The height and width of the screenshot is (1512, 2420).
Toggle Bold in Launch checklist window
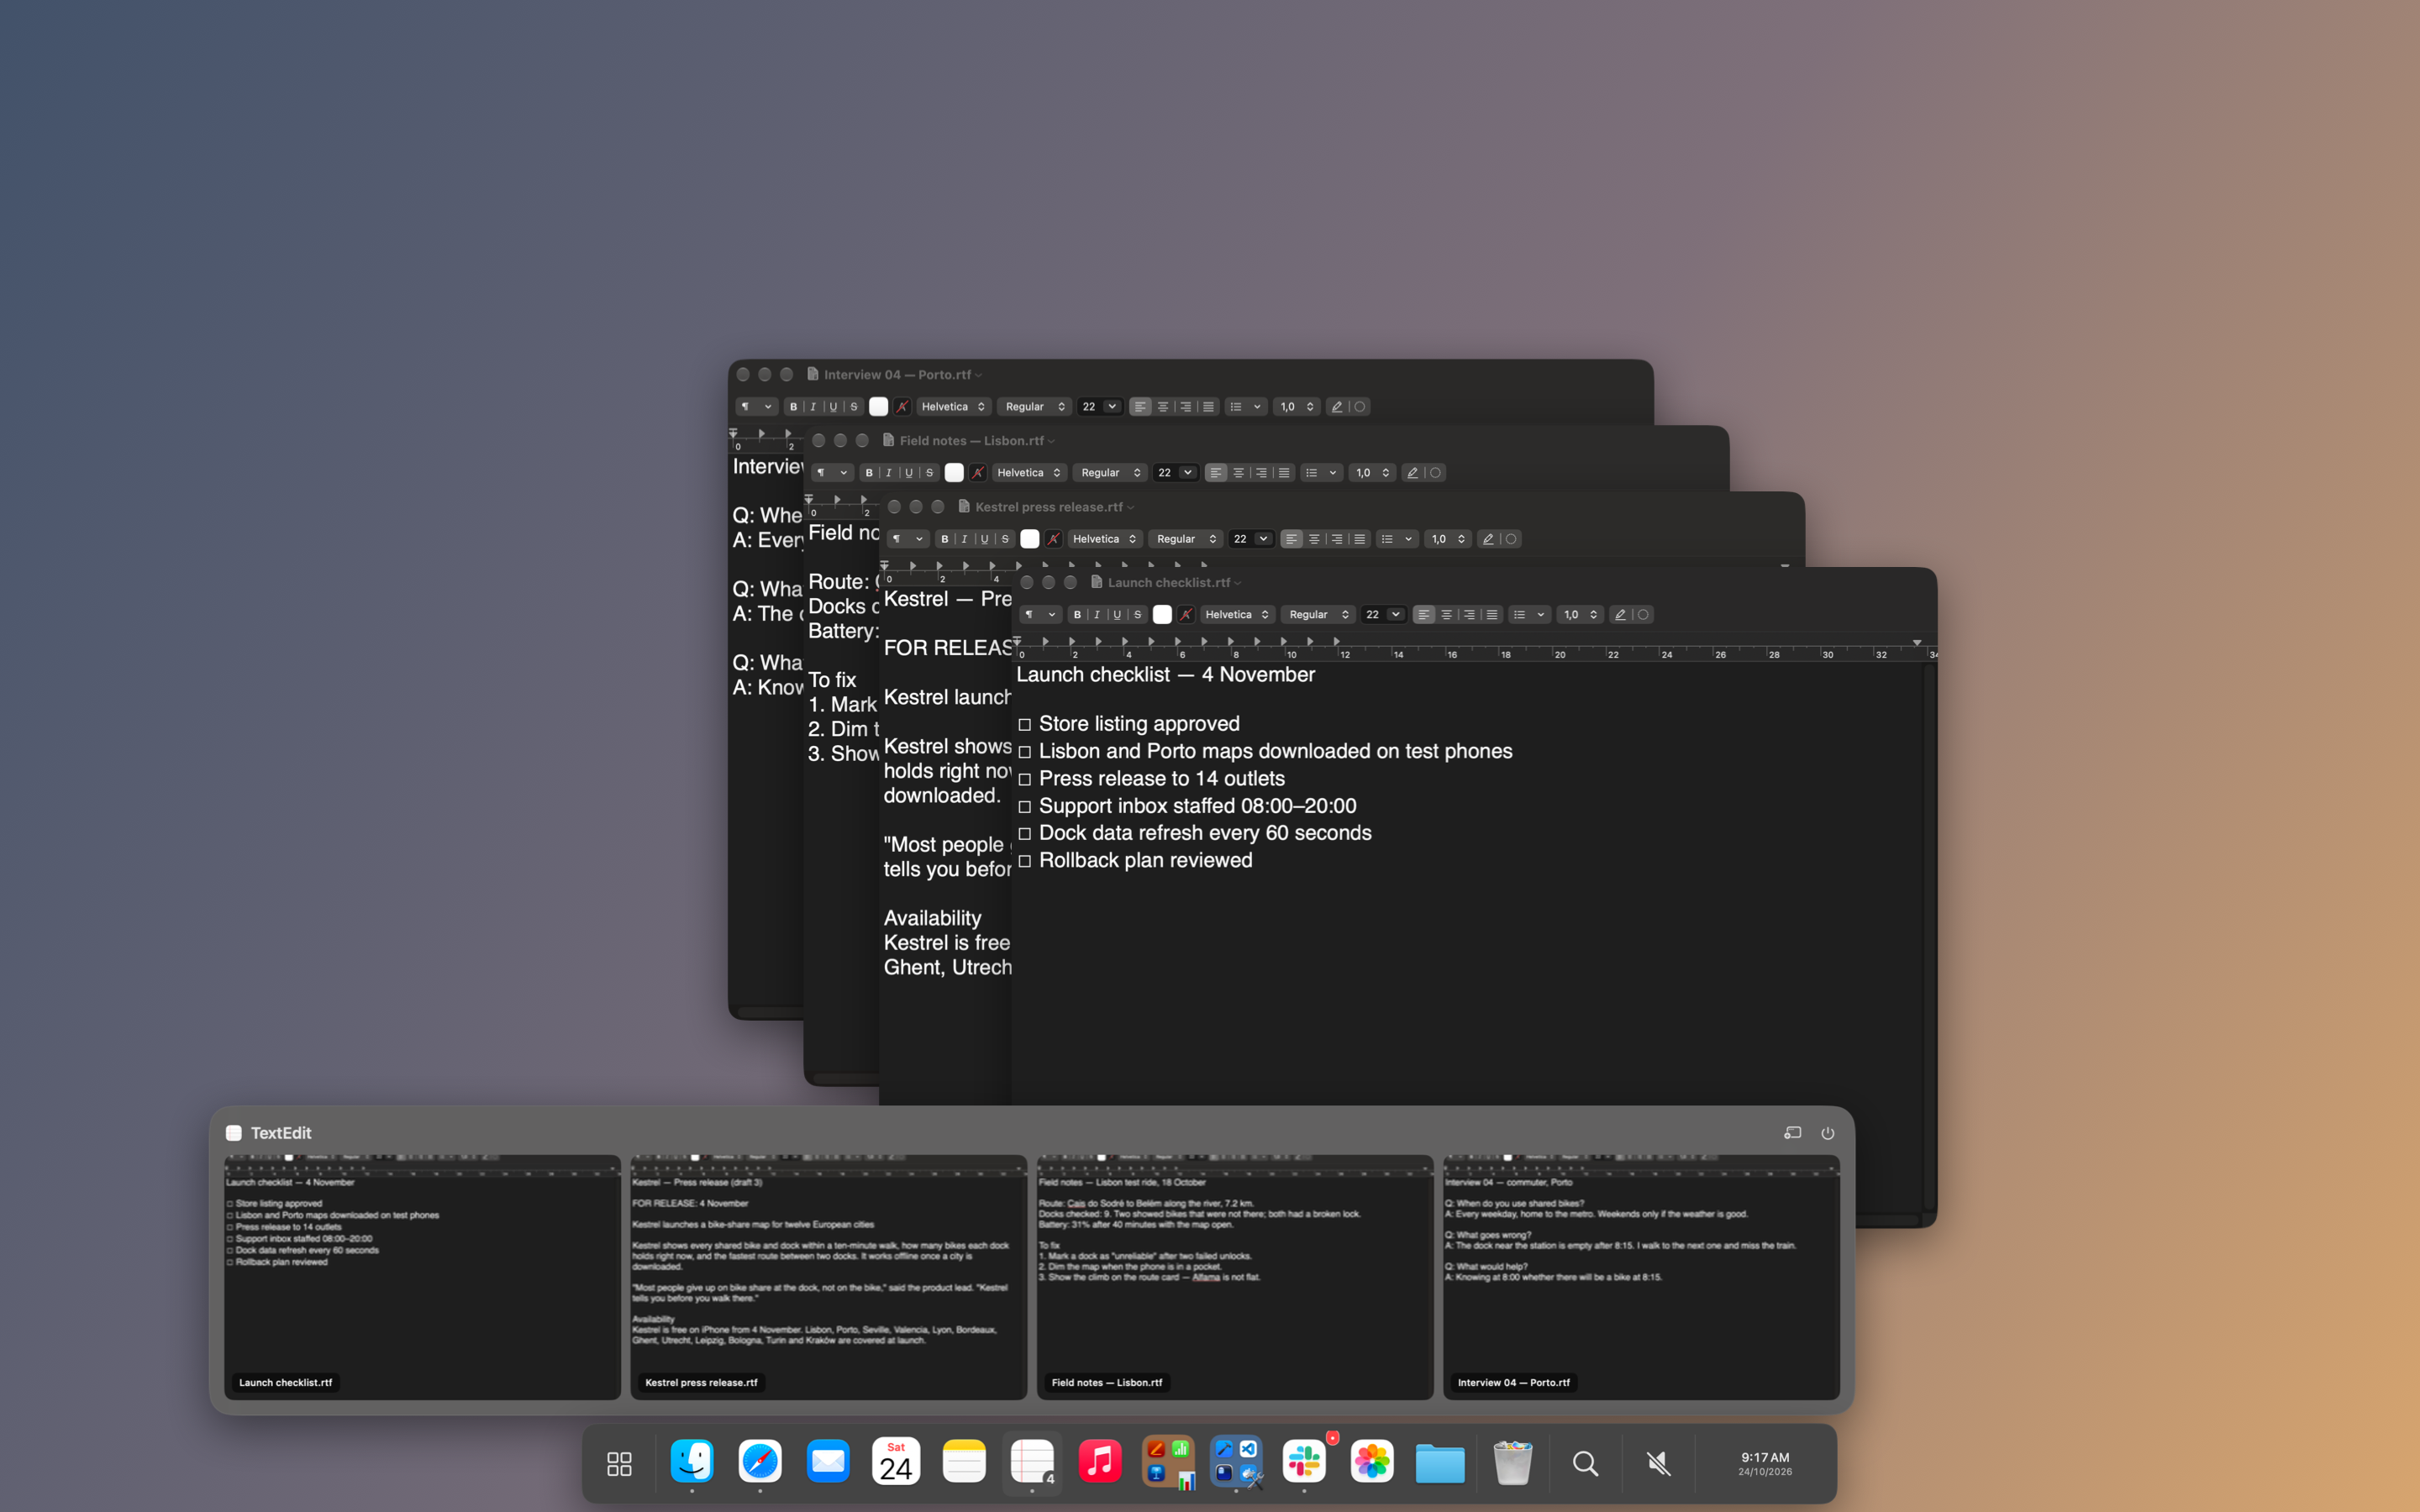point(1077,614)
